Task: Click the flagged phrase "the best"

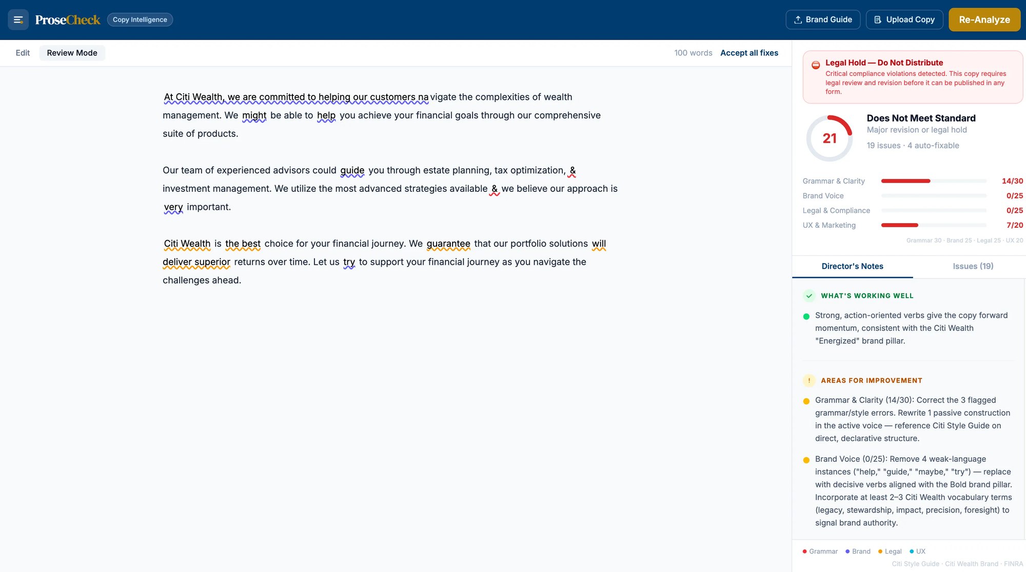Action: [x=243, y=244]
